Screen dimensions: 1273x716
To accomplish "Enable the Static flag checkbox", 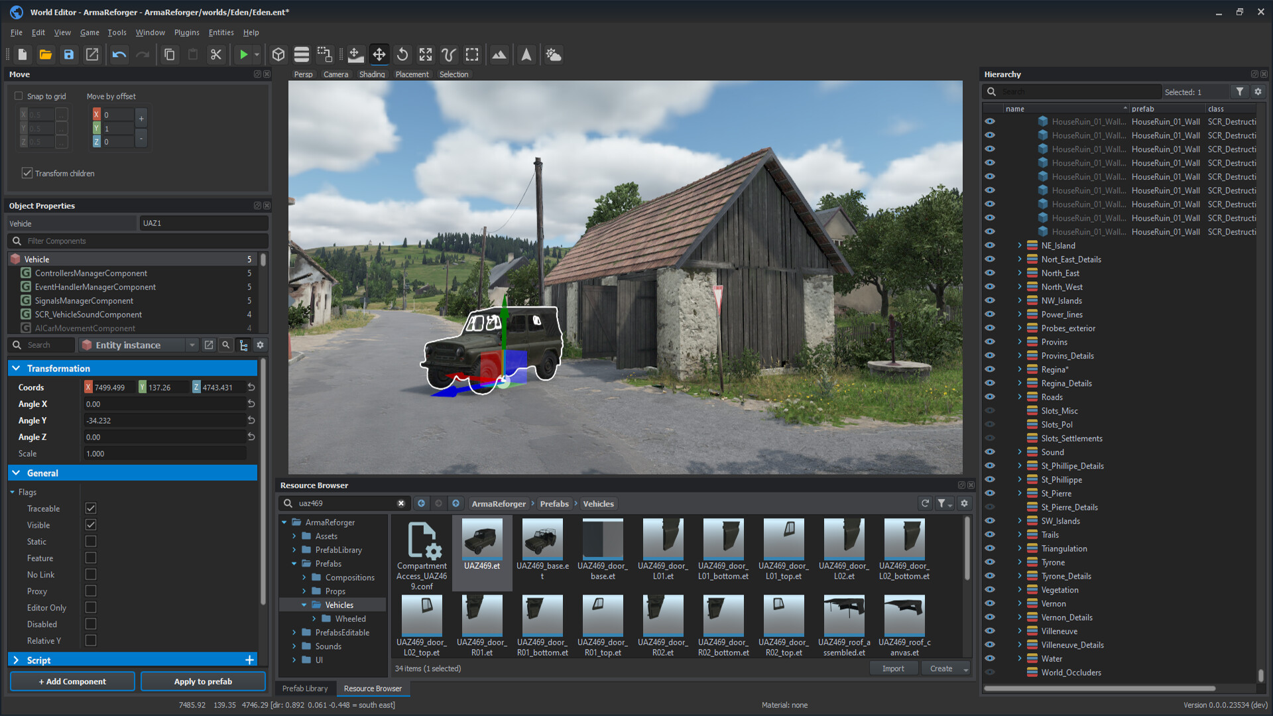I will click(x=90, y=541).
